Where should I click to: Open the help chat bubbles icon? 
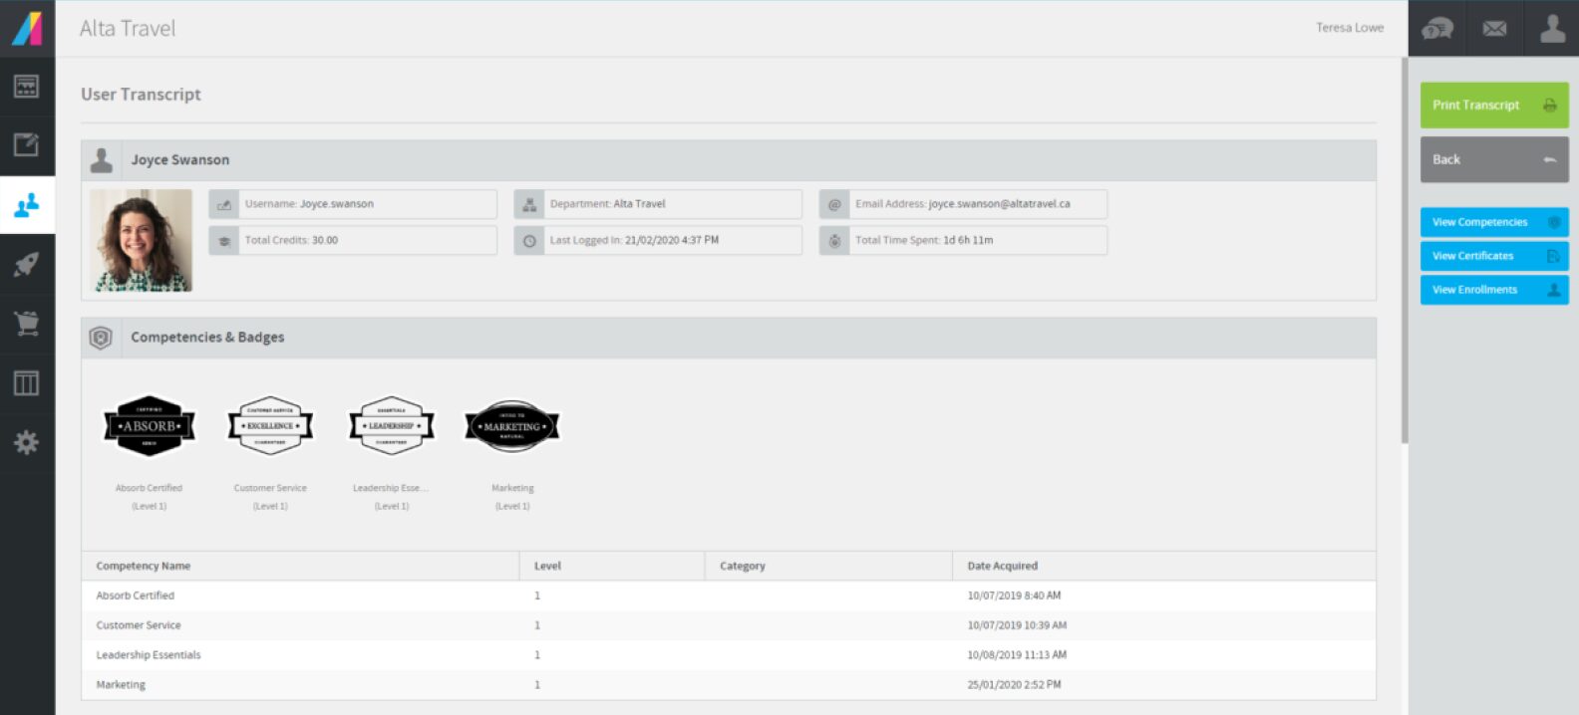1436,29
